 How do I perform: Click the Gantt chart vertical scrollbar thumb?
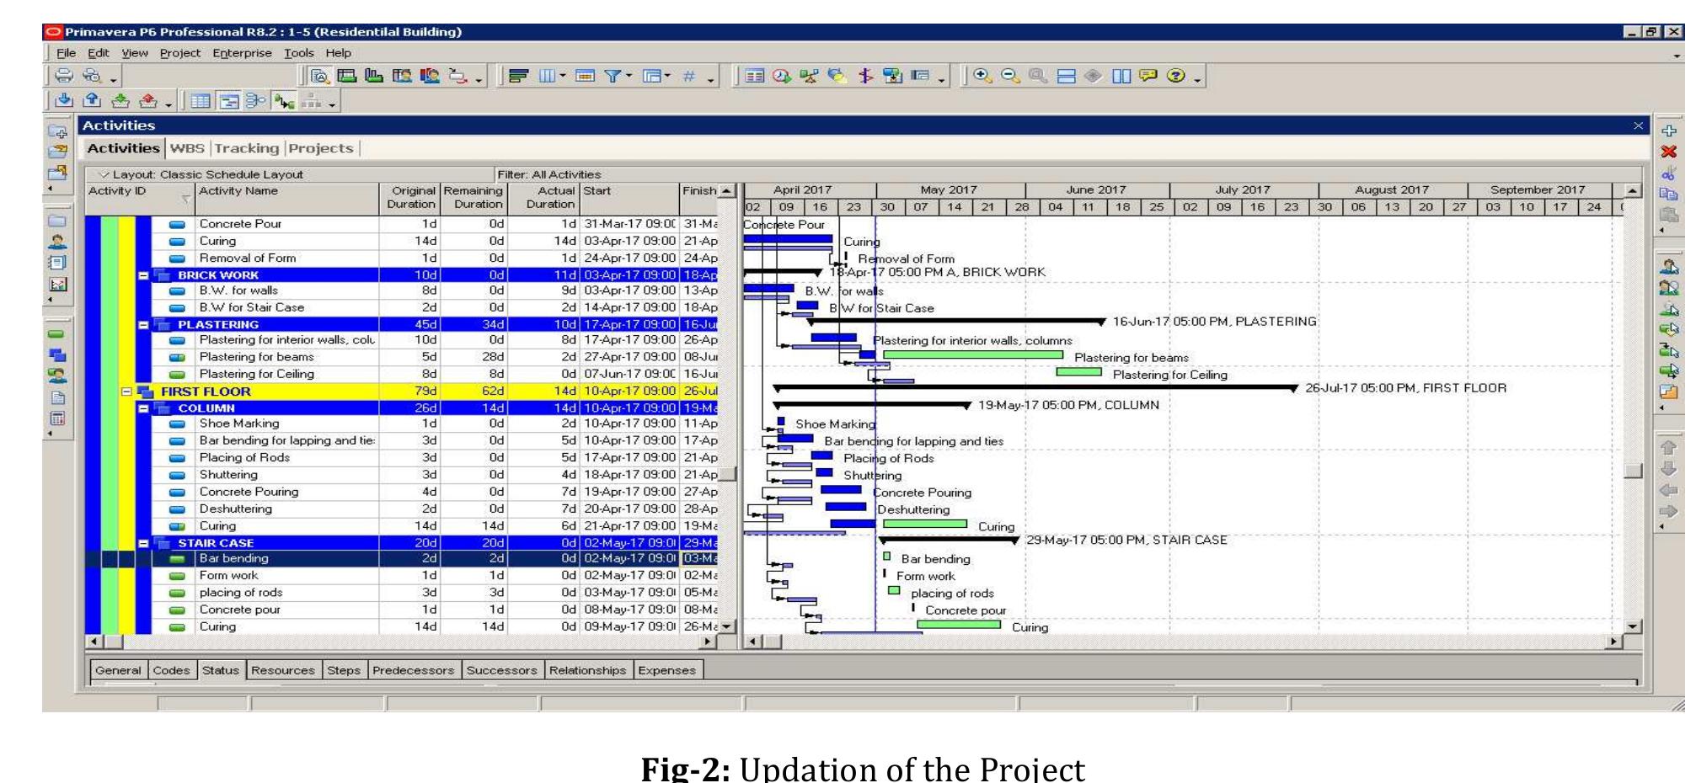point(1633,471)
